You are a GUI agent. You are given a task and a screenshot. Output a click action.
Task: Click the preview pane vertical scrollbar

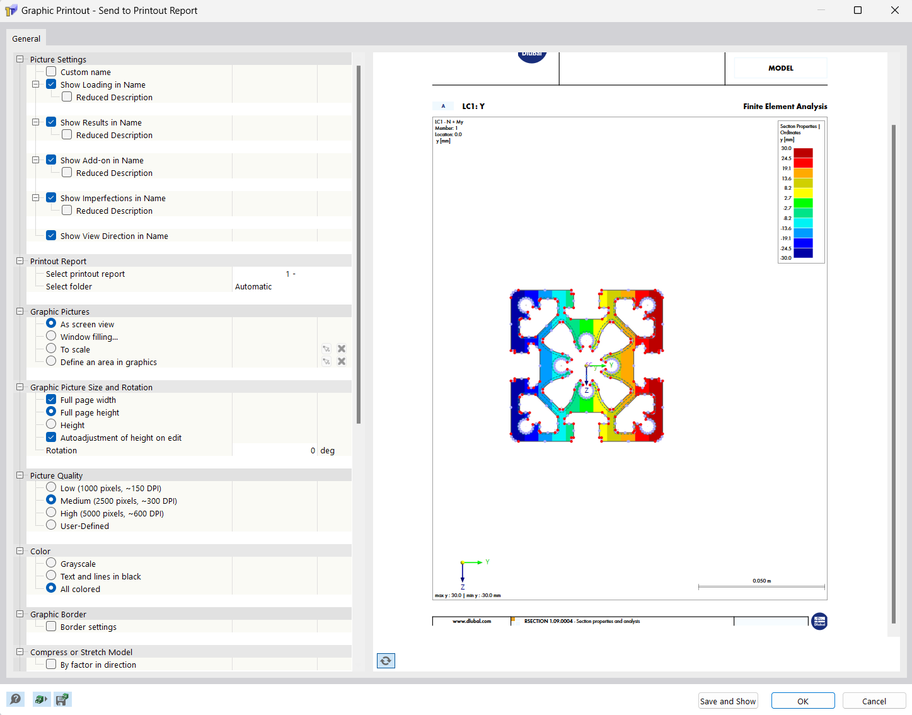pos(894,374)
